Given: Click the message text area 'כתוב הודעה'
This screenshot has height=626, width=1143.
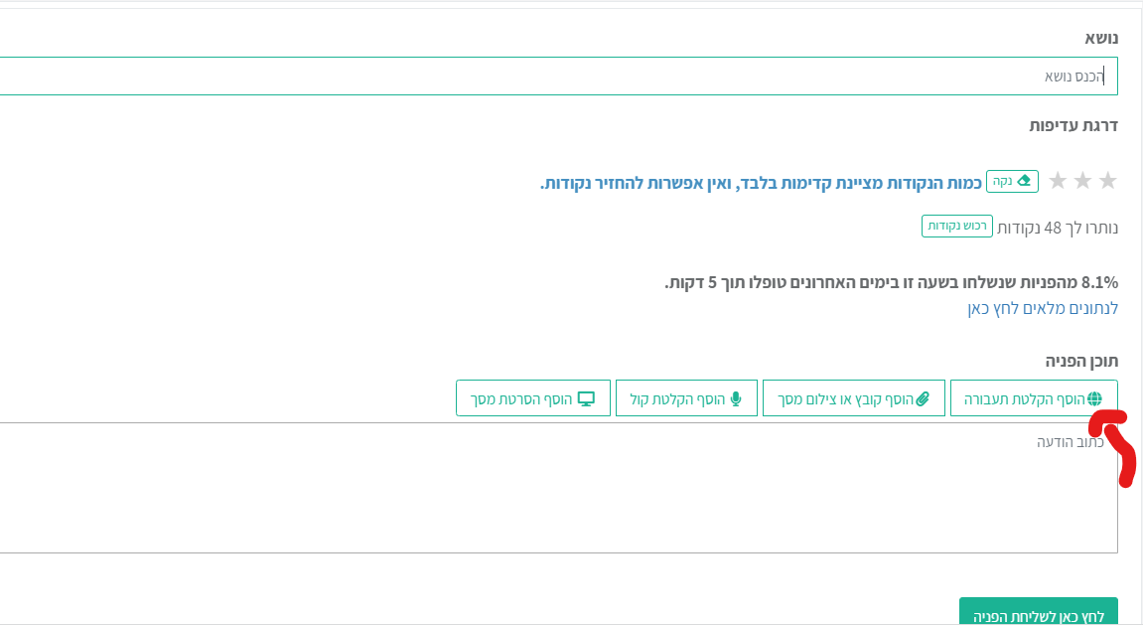Looking at the screenshot, I should coord(558,487).
